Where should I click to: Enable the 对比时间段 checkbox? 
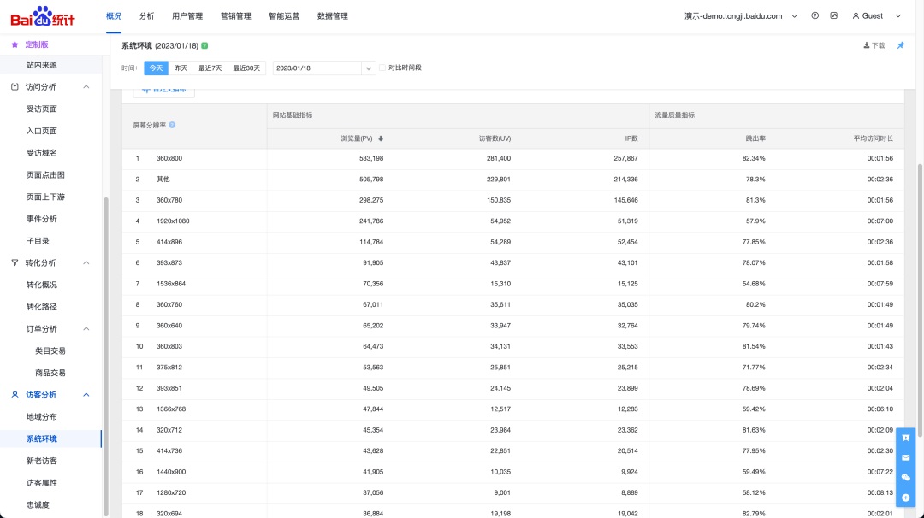point(383,68)
